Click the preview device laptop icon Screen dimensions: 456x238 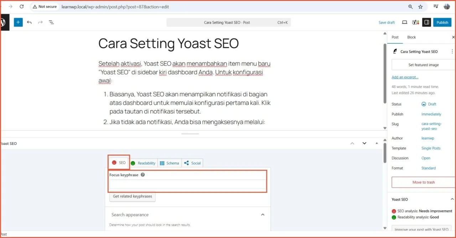404,22
